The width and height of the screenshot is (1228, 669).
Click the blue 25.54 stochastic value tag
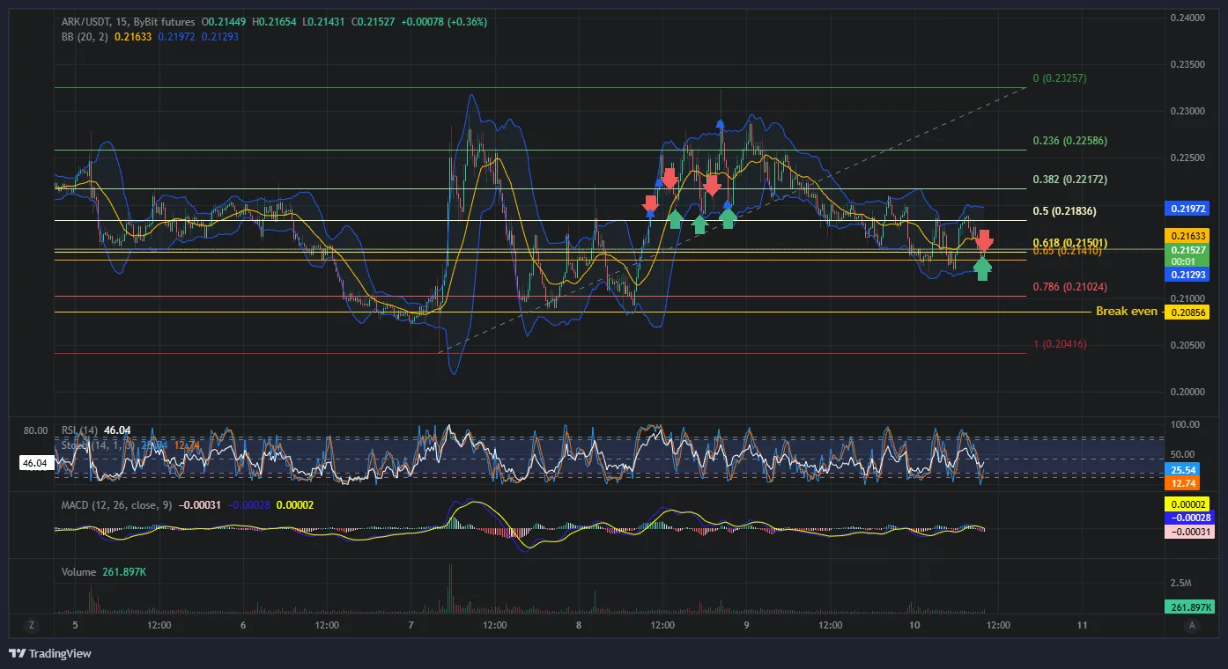(1182, 471)
